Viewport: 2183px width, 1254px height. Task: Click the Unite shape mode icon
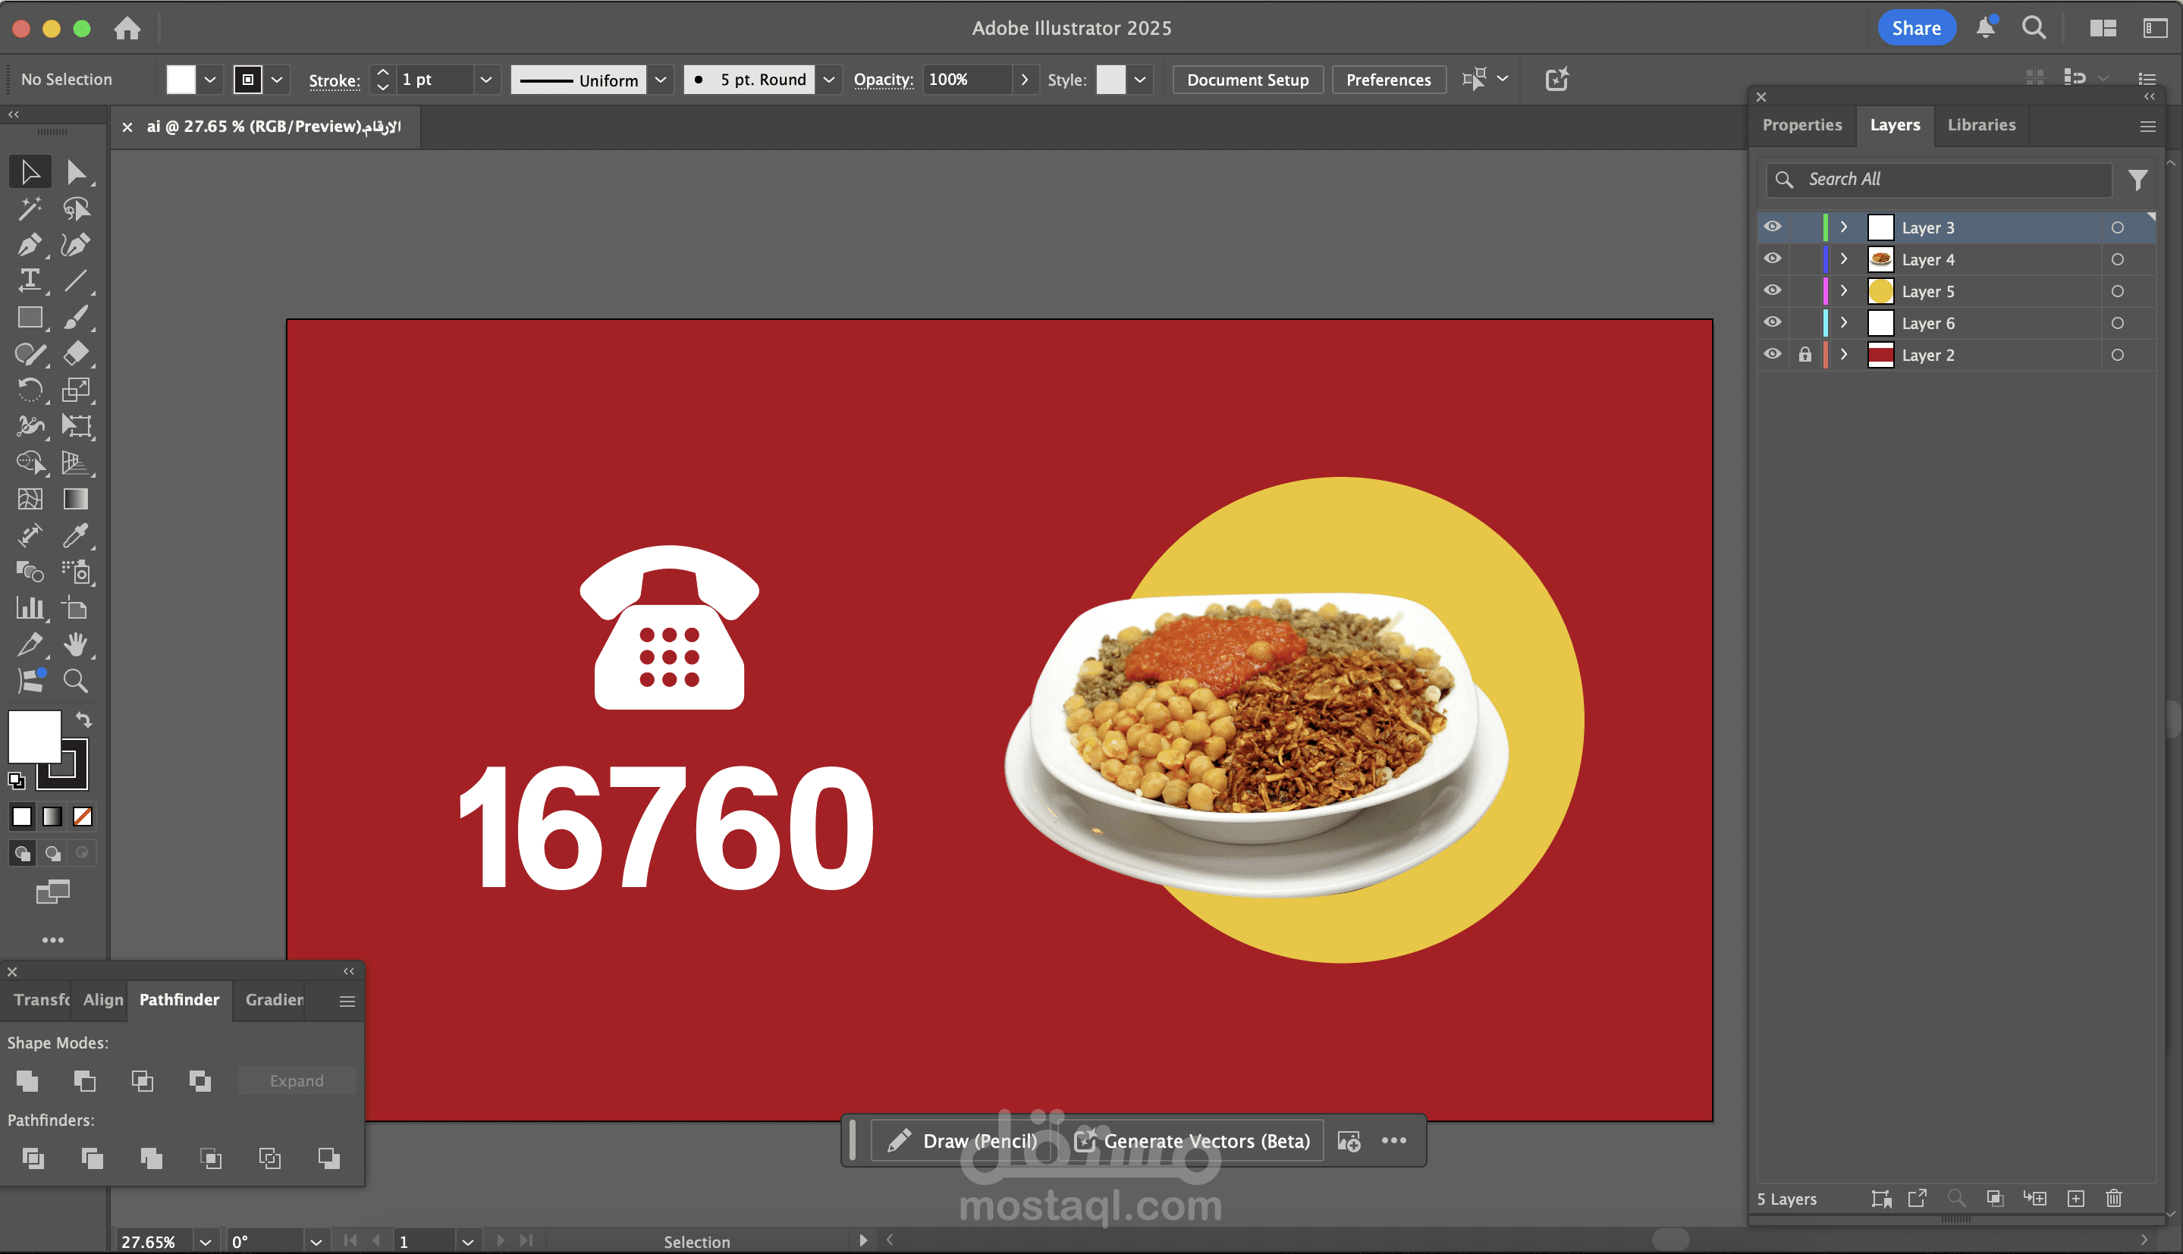(27, 1081)
